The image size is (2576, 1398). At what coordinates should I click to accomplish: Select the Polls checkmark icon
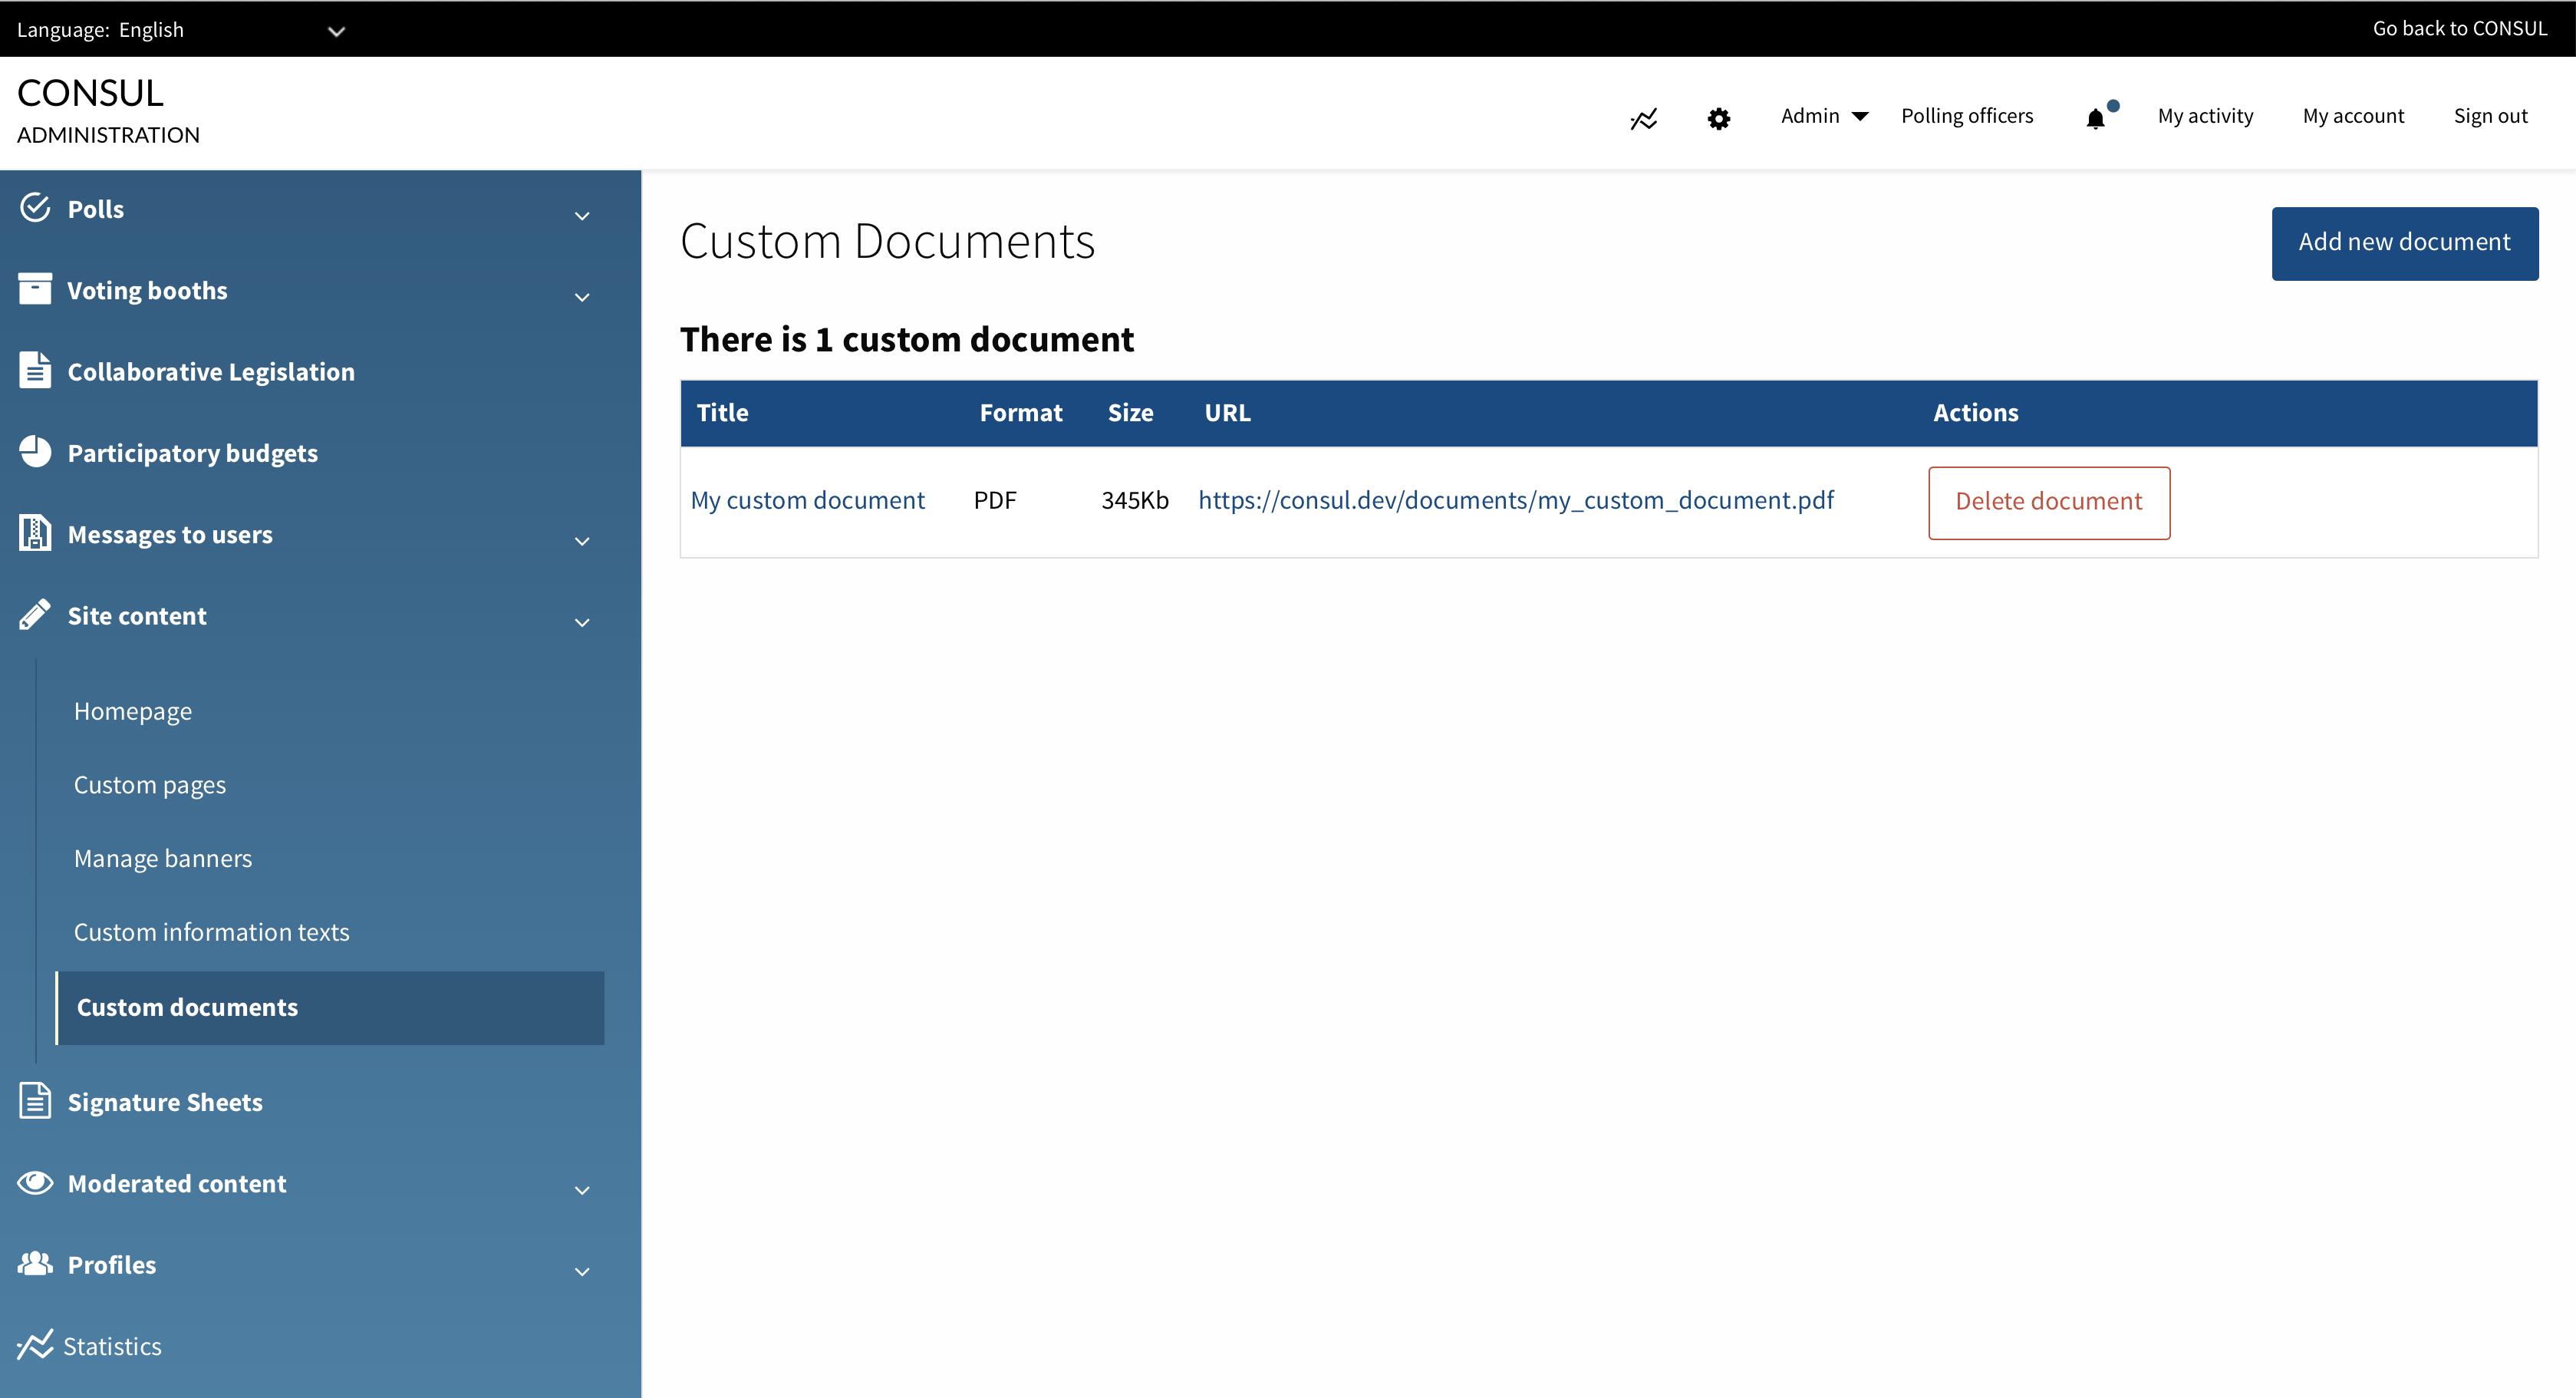coord(36,207)
